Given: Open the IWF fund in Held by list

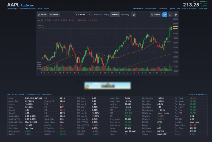Looking at the screenshot, I should 43,95.
